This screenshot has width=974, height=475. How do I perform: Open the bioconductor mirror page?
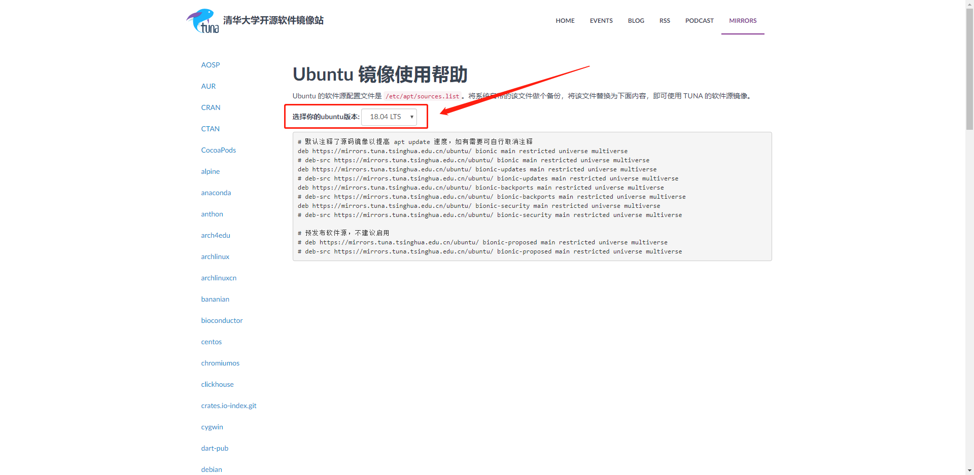tap(222, 320)
